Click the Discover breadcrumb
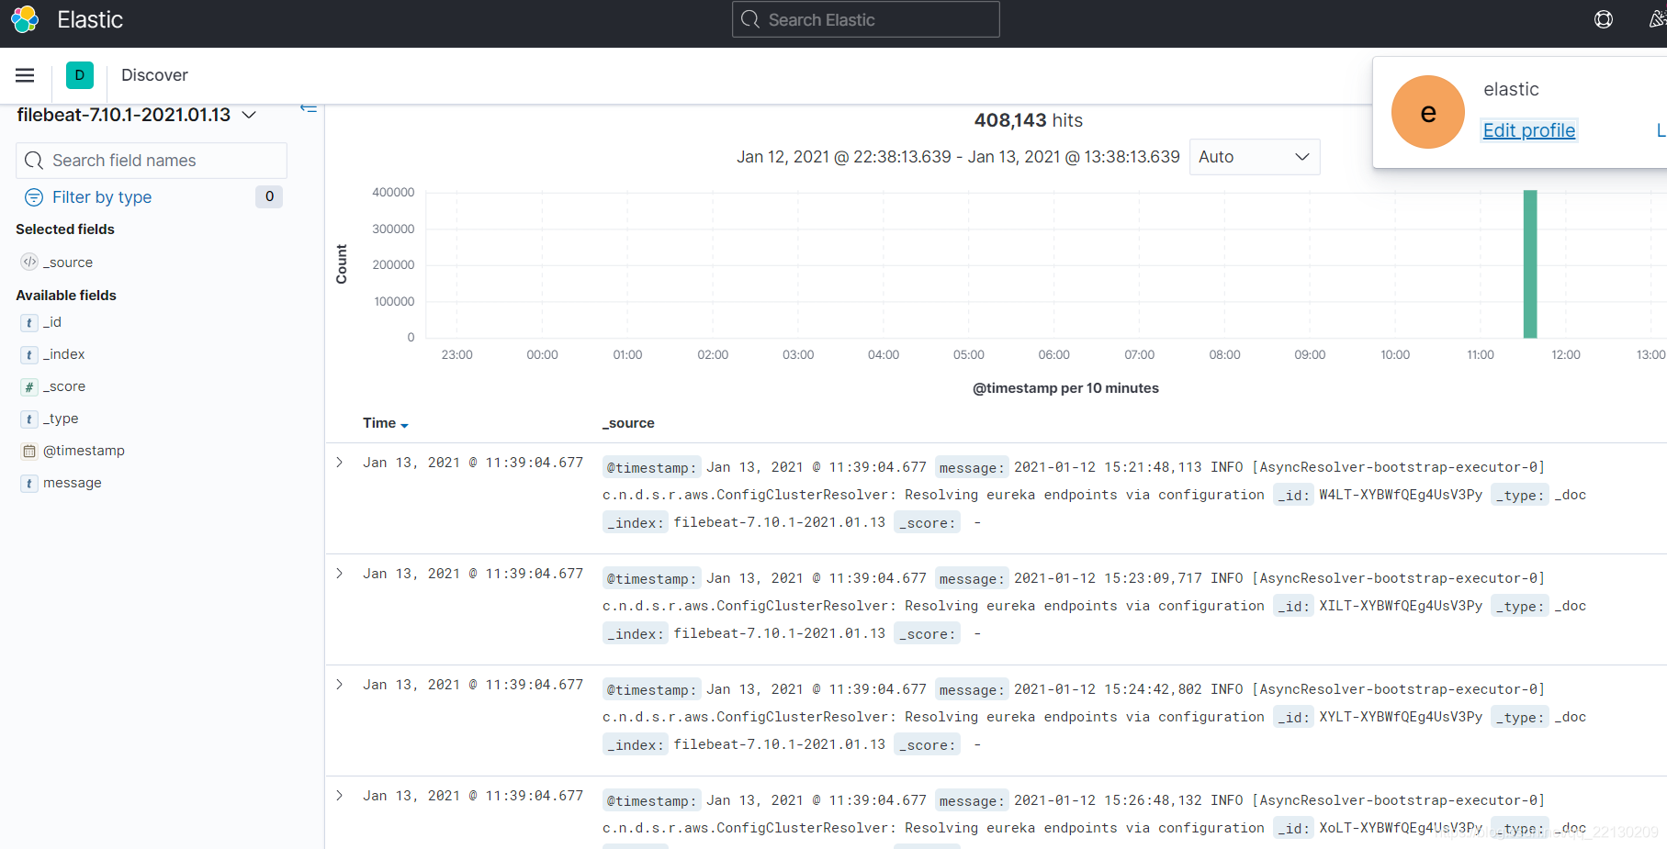The width and height of the screenshot is (1667, 849). coord(154,75)
